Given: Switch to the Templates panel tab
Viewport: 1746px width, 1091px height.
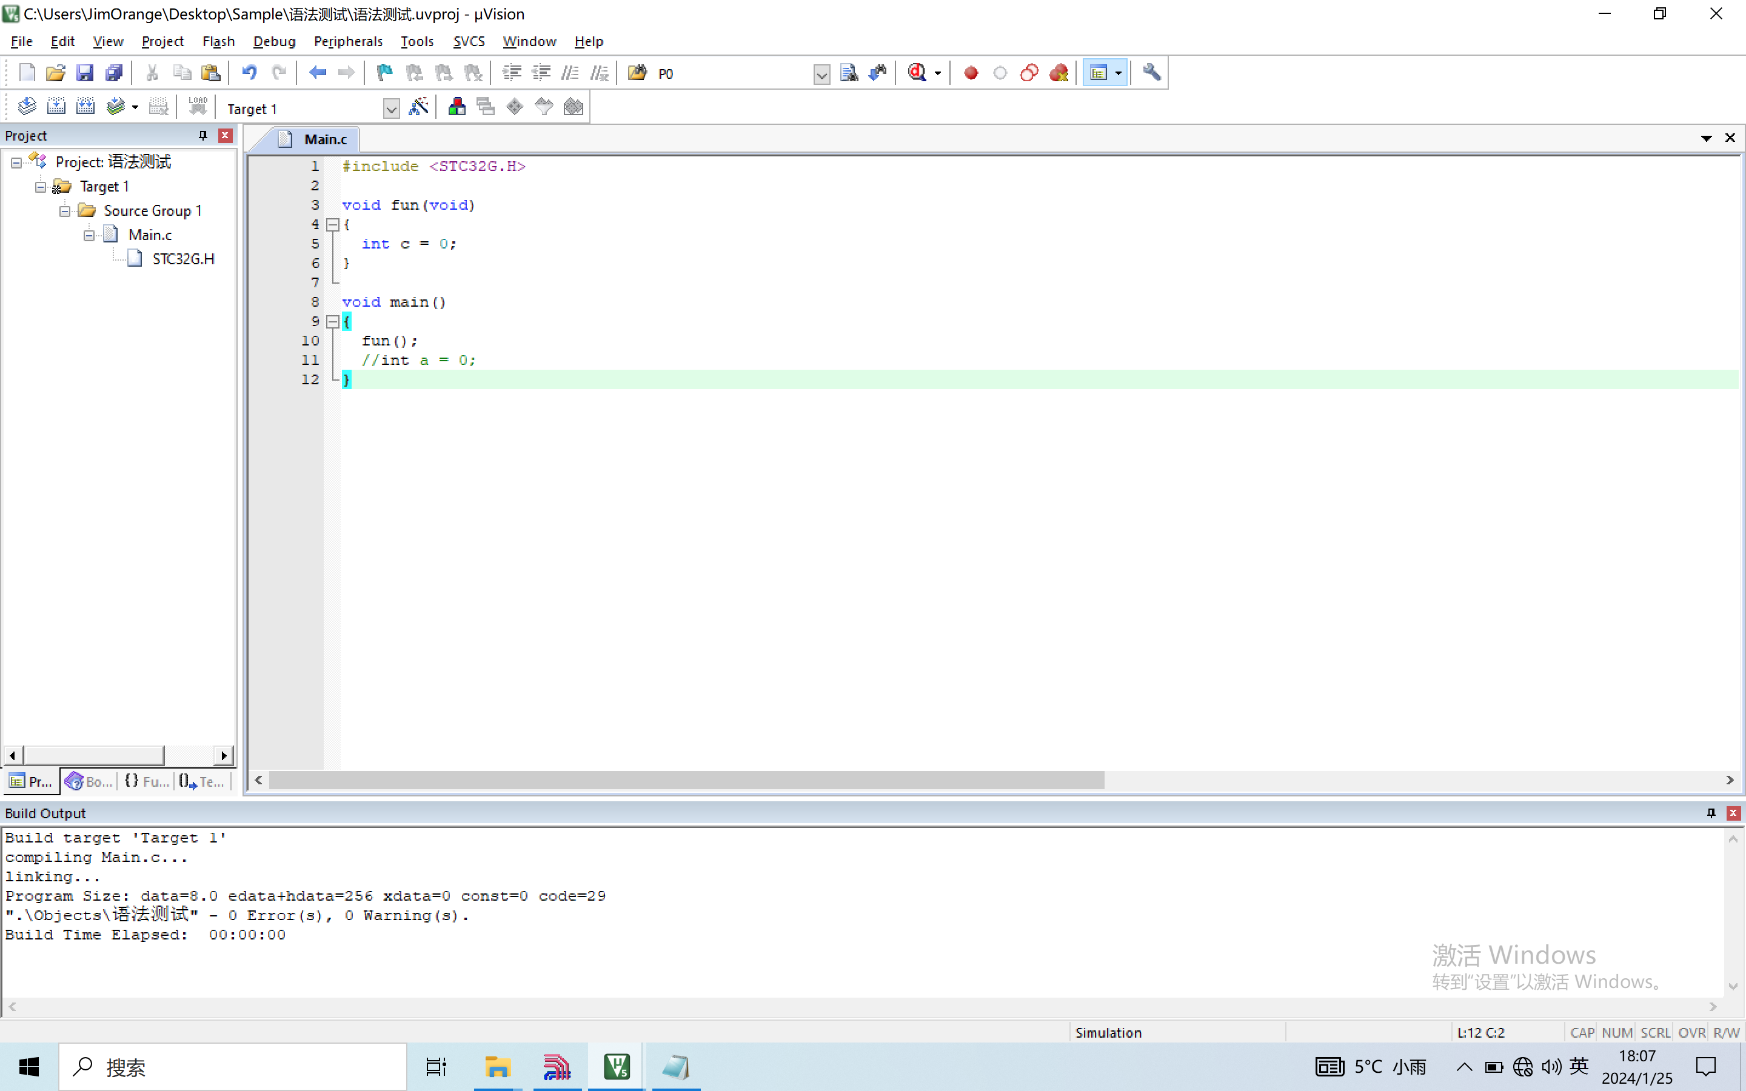Looking at the screenshot, I should (x=202, y=781).
